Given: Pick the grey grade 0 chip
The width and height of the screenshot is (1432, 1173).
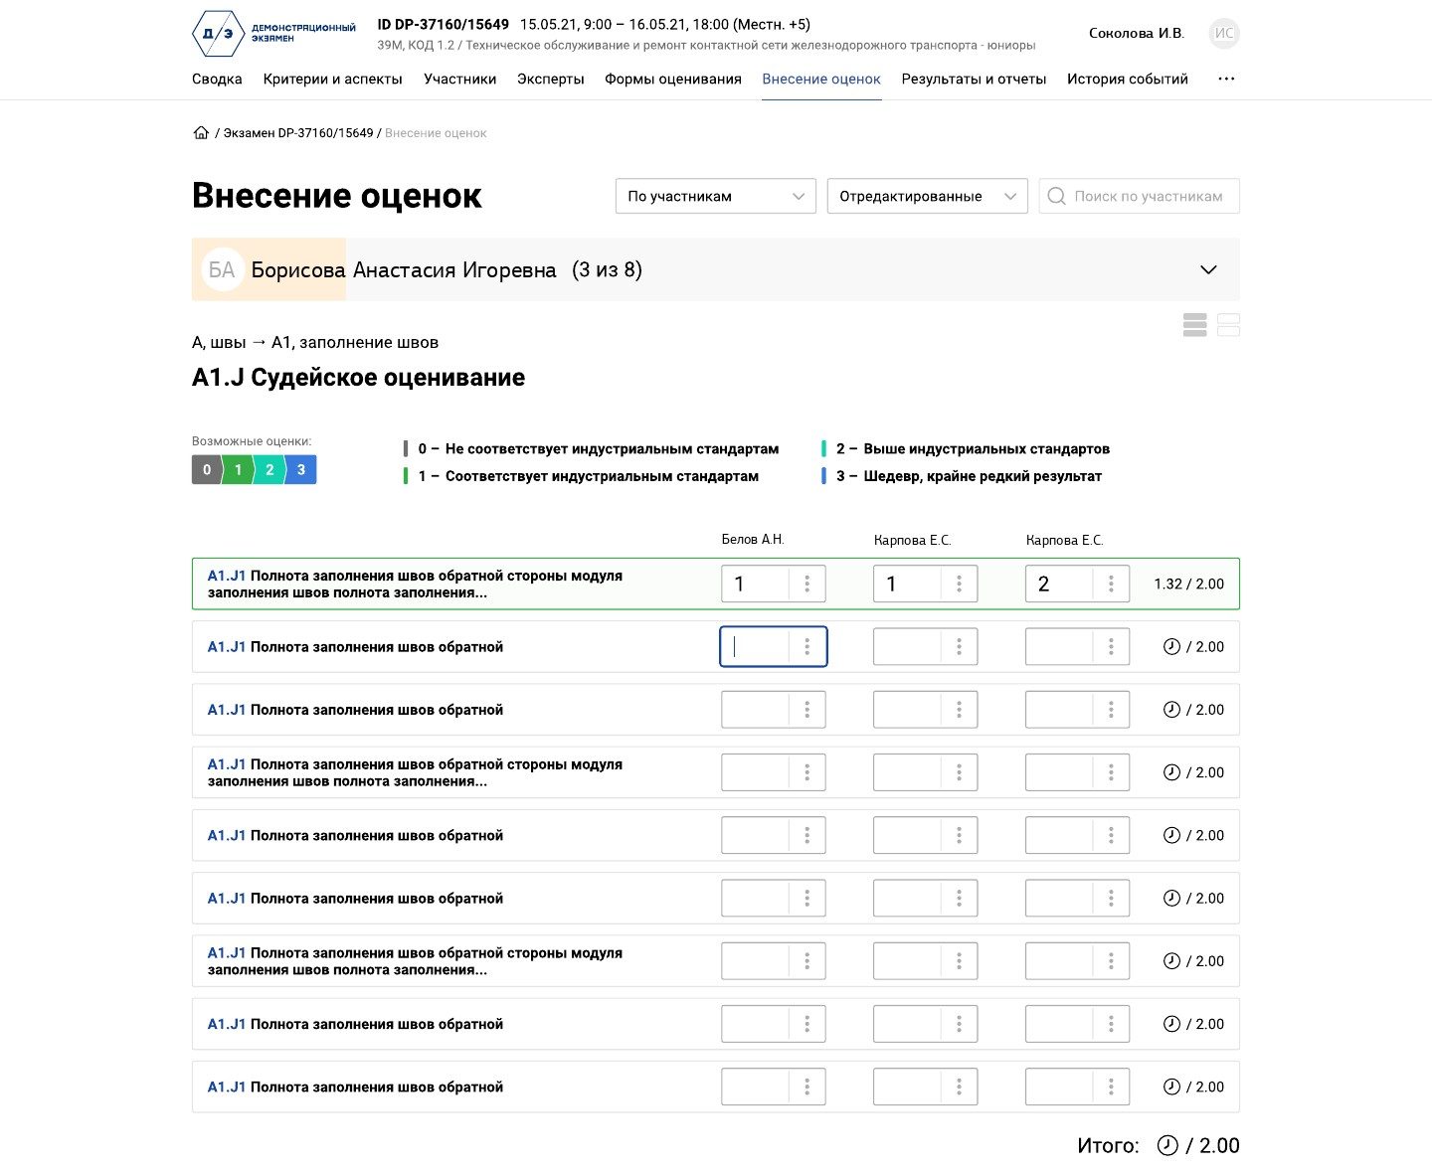Looking at the screenshot, I should pos(206,470).
